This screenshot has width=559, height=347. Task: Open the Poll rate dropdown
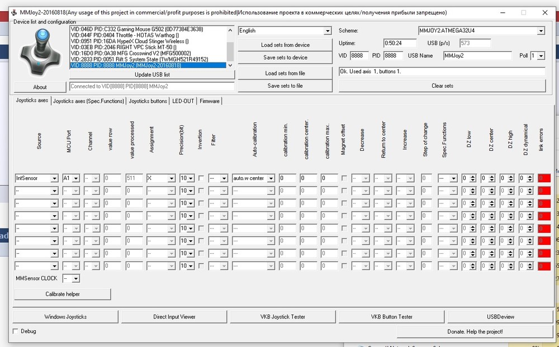click(541, 56)
